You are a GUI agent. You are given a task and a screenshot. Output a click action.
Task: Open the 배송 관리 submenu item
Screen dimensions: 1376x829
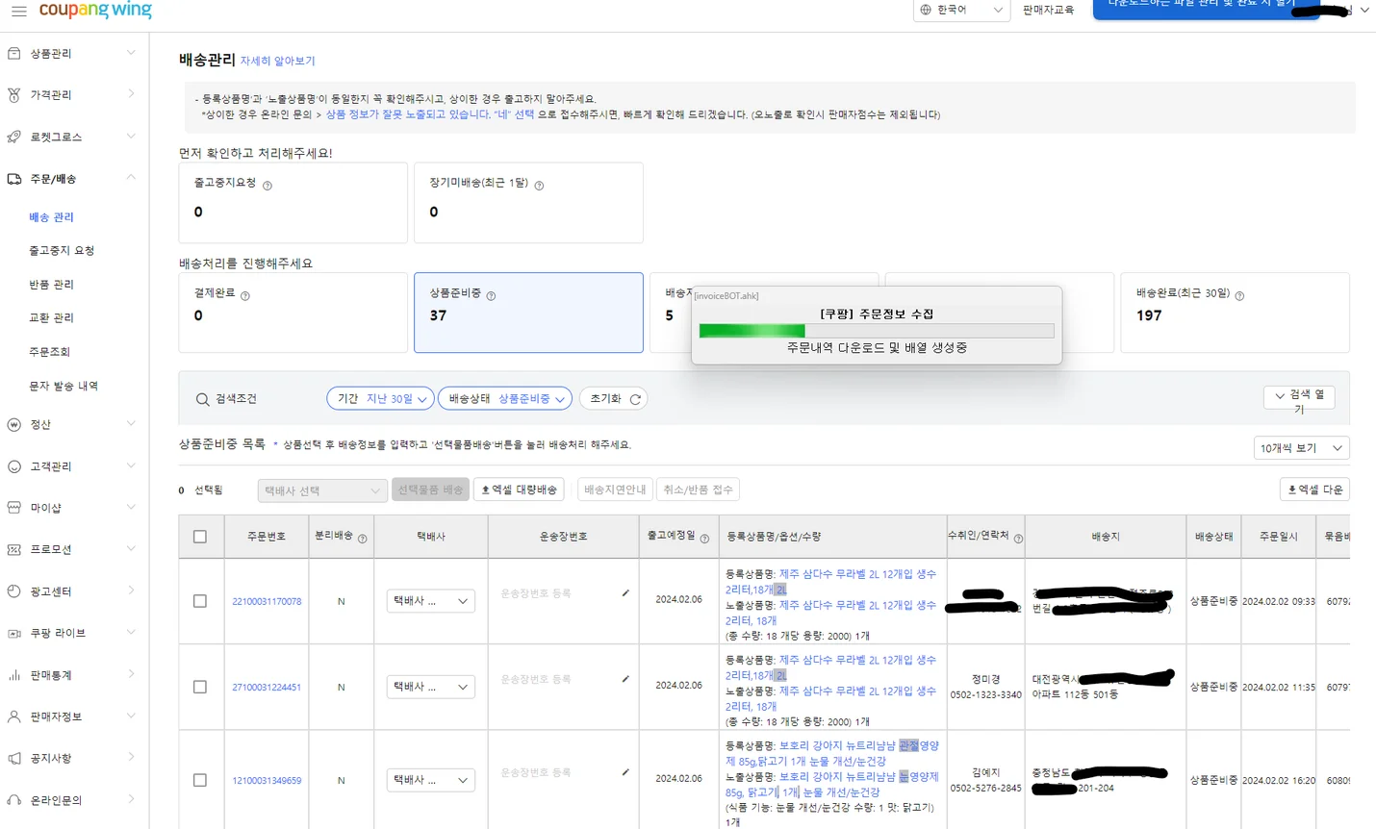[x=51, y=217]
